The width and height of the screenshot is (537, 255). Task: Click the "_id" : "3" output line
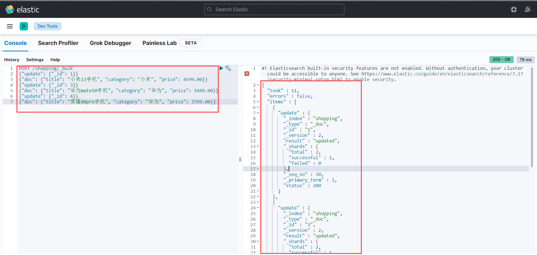click(299, 225)
